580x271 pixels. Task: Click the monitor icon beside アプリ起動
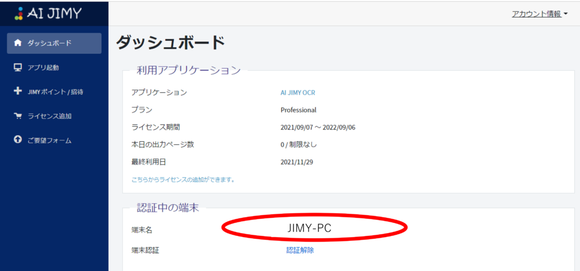(x=18, y=67)
